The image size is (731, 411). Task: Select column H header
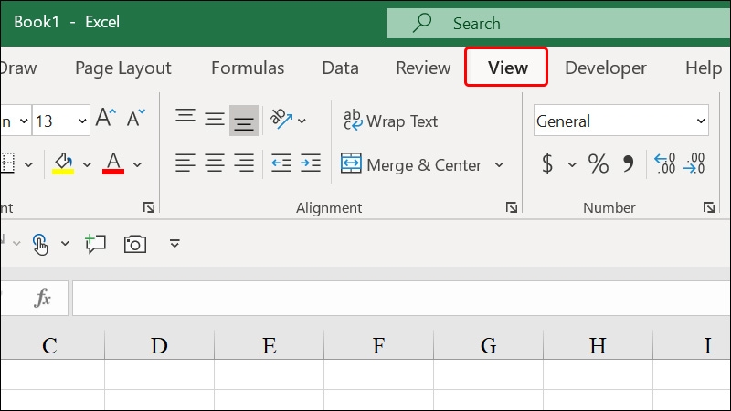(598, 345)
